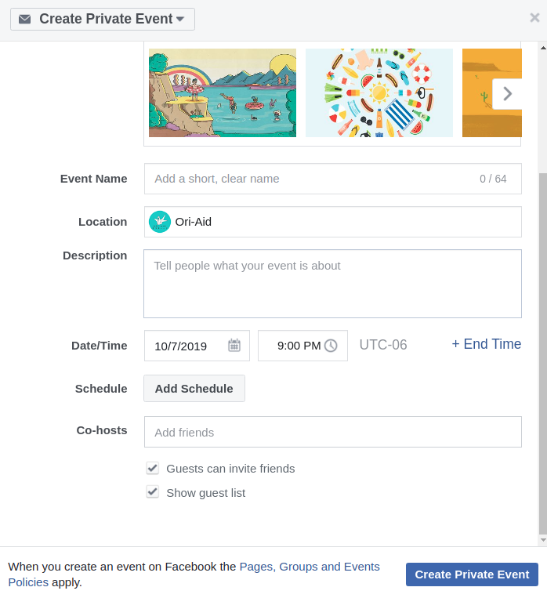The width and height of the screenshot is (547, 598).
Task: Click the calendar icon in date field
Action: click(x=234, y=346)
